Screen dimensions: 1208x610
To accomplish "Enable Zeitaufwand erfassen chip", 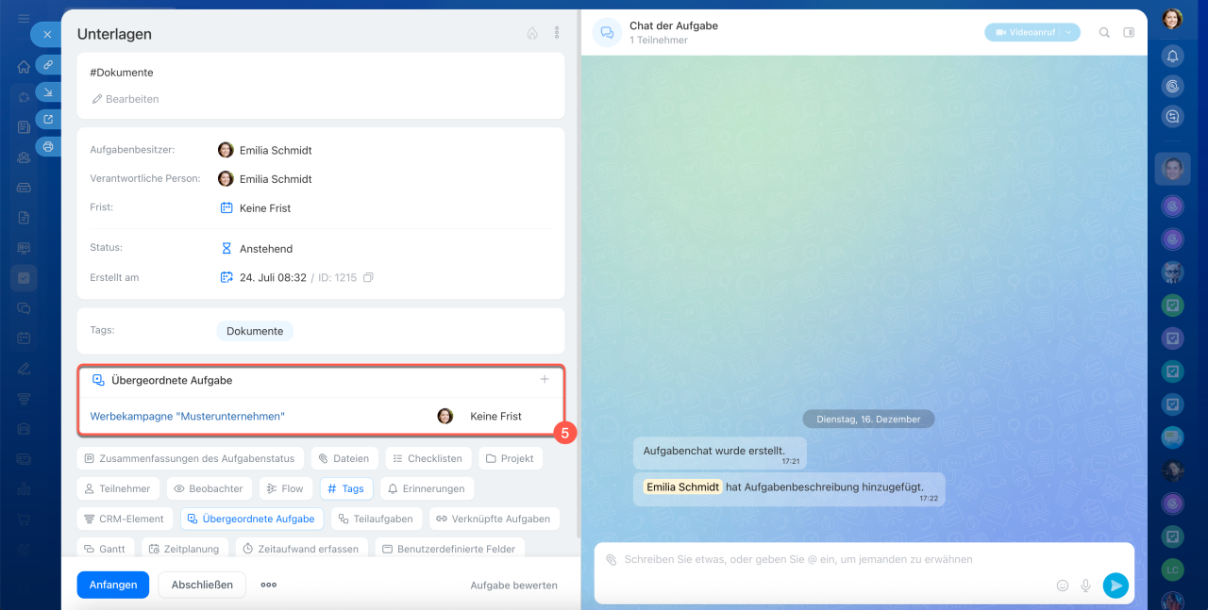I will coord(301,548).
